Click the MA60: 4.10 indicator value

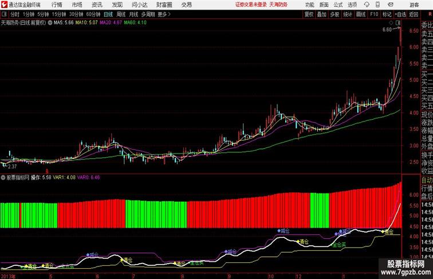tap(135, 23)
